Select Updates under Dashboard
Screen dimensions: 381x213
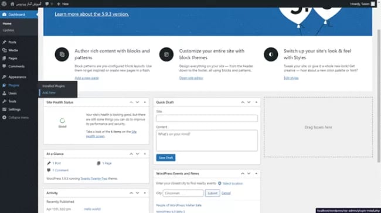pyautogui.click(x=8, y=30)
